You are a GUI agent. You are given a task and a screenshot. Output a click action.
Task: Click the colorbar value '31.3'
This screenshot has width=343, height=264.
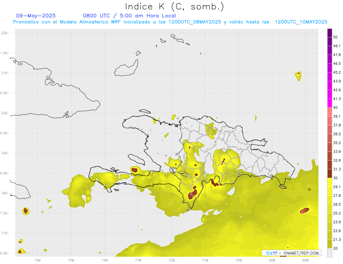[337, 169]
